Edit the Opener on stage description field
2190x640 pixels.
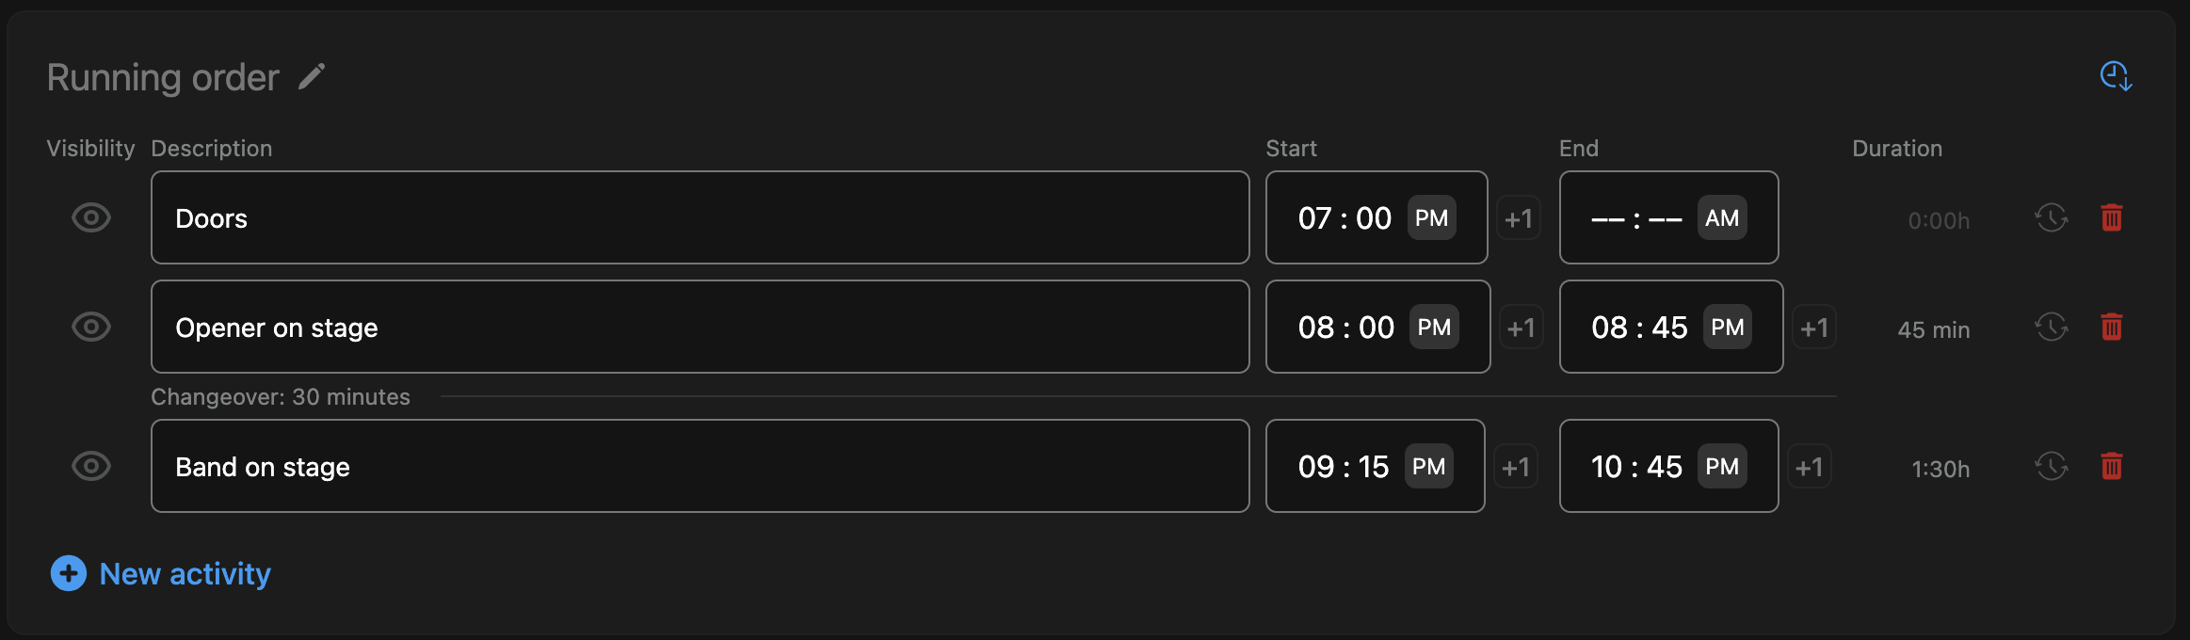point(700,328)
